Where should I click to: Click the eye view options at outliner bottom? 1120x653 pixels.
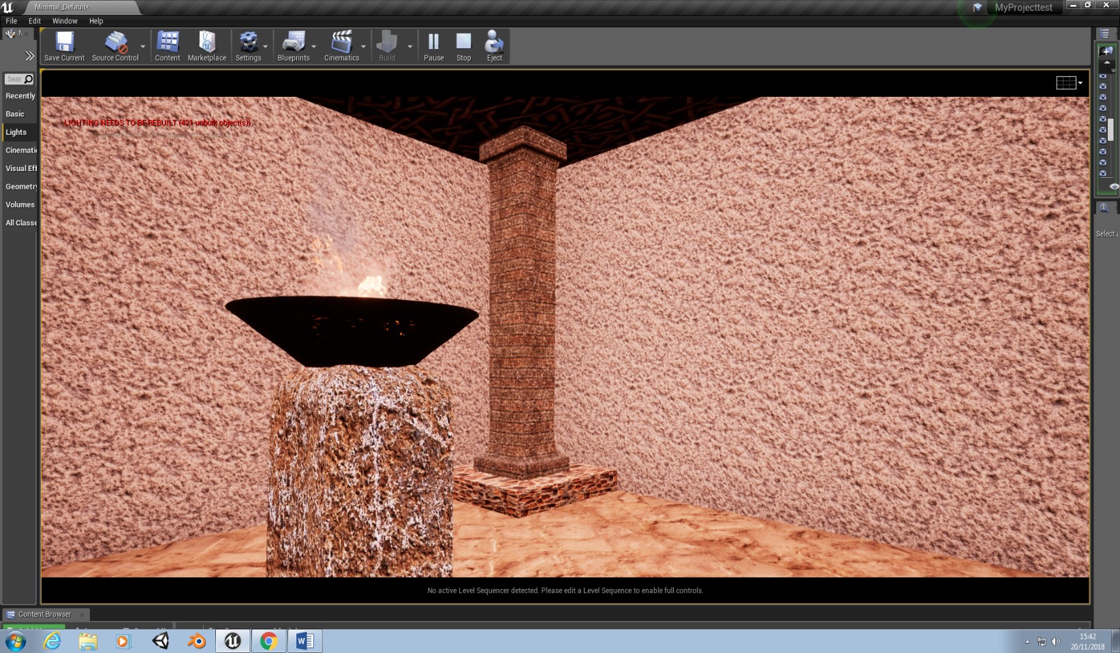point(1113,187)
